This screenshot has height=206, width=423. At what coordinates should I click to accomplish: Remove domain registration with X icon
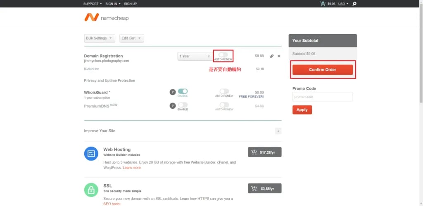pyautogui.click(x=279, y=56)
